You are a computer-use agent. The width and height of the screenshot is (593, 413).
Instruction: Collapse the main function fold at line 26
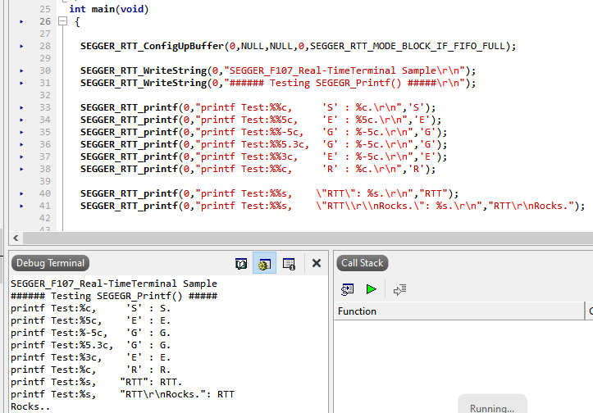(63, 21)
